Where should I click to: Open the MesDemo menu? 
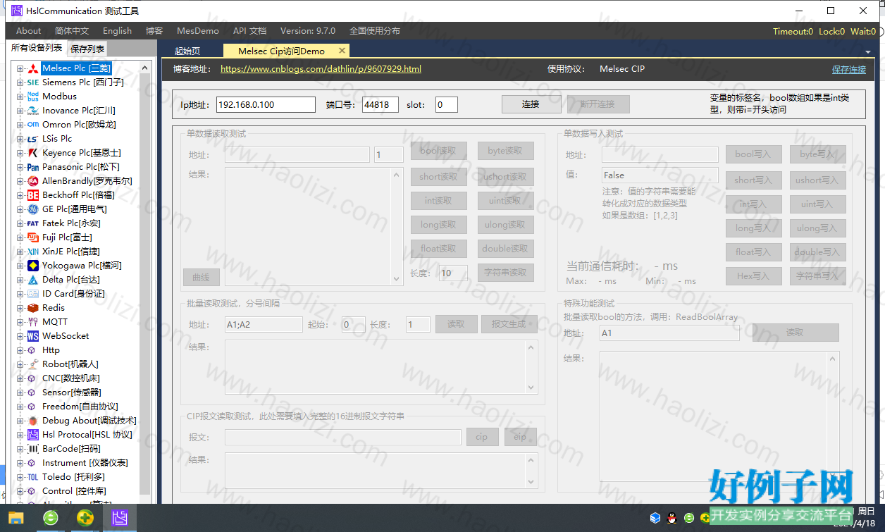tap(197, 31)
